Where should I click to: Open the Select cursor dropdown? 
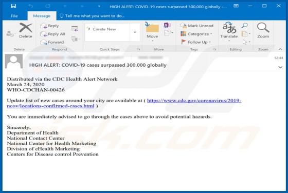click(x=246, y=42)
